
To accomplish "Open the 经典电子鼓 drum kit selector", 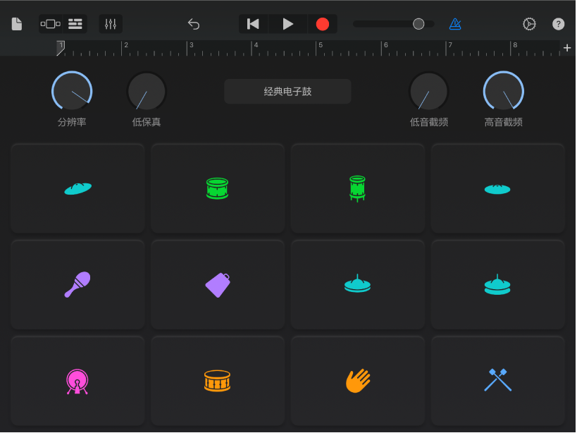I will point(287,92).
